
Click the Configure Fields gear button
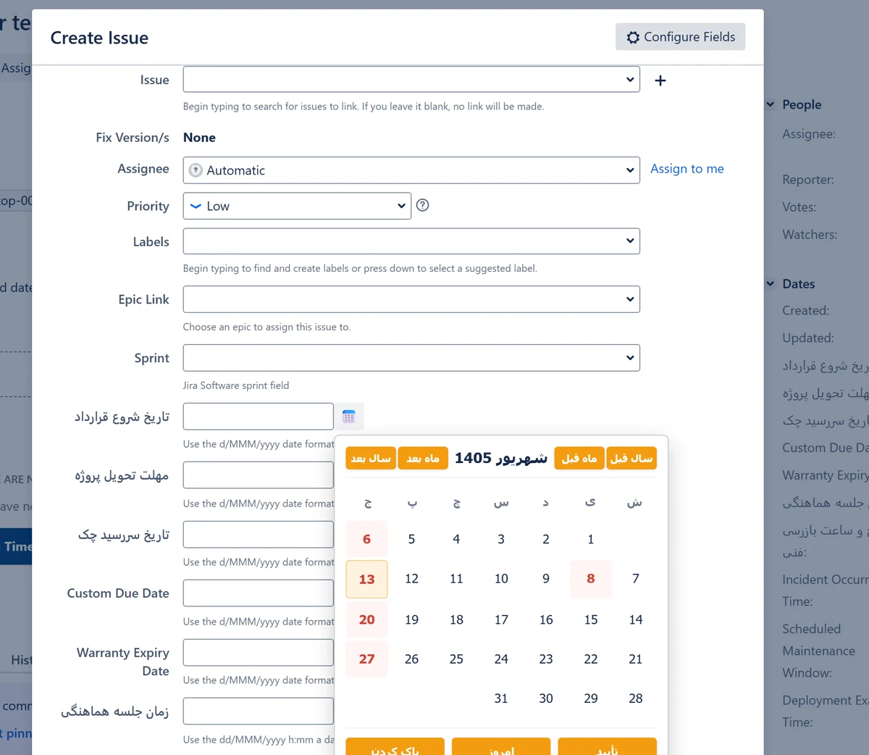tap(680, 37)
